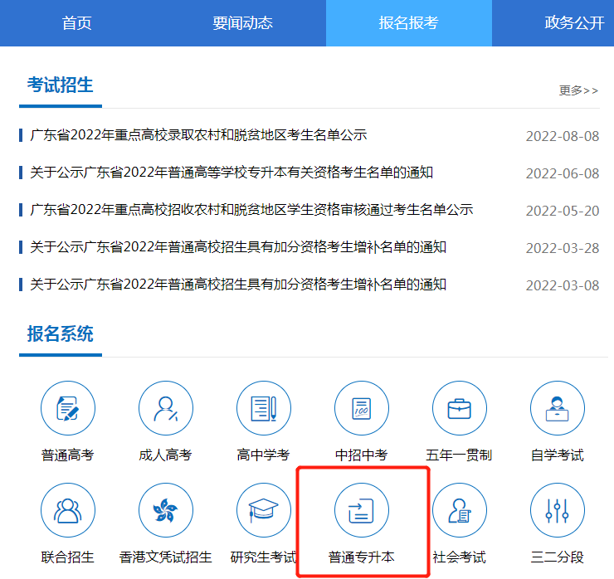Image resolution: width=614 pixels, height=579 pixels.
Task: Click the 成人高考 label
Action: point(166,455)
